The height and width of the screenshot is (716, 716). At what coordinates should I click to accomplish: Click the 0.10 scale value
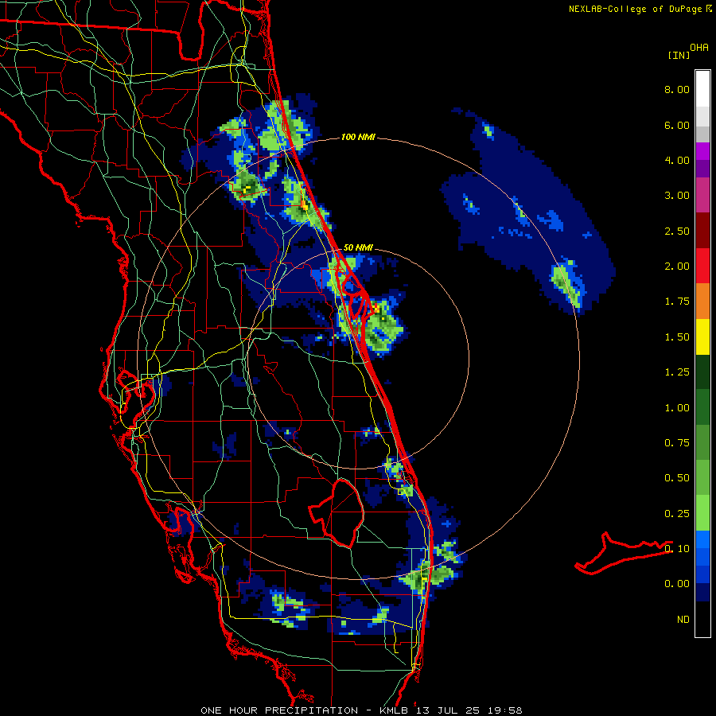tap(677, 549)
